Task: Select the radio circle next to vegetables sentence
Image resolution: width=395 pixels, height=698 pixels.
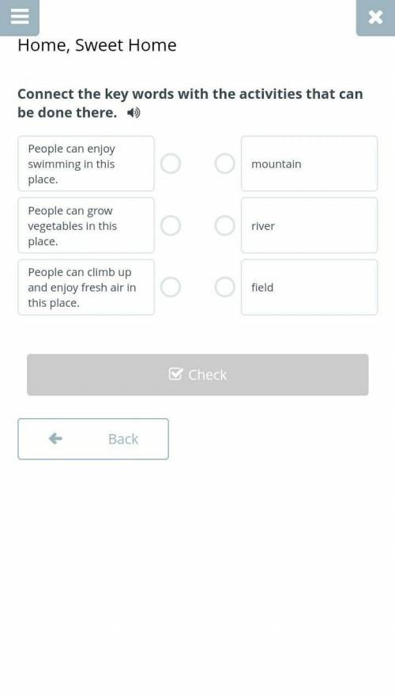Action: tap(171, 225)
